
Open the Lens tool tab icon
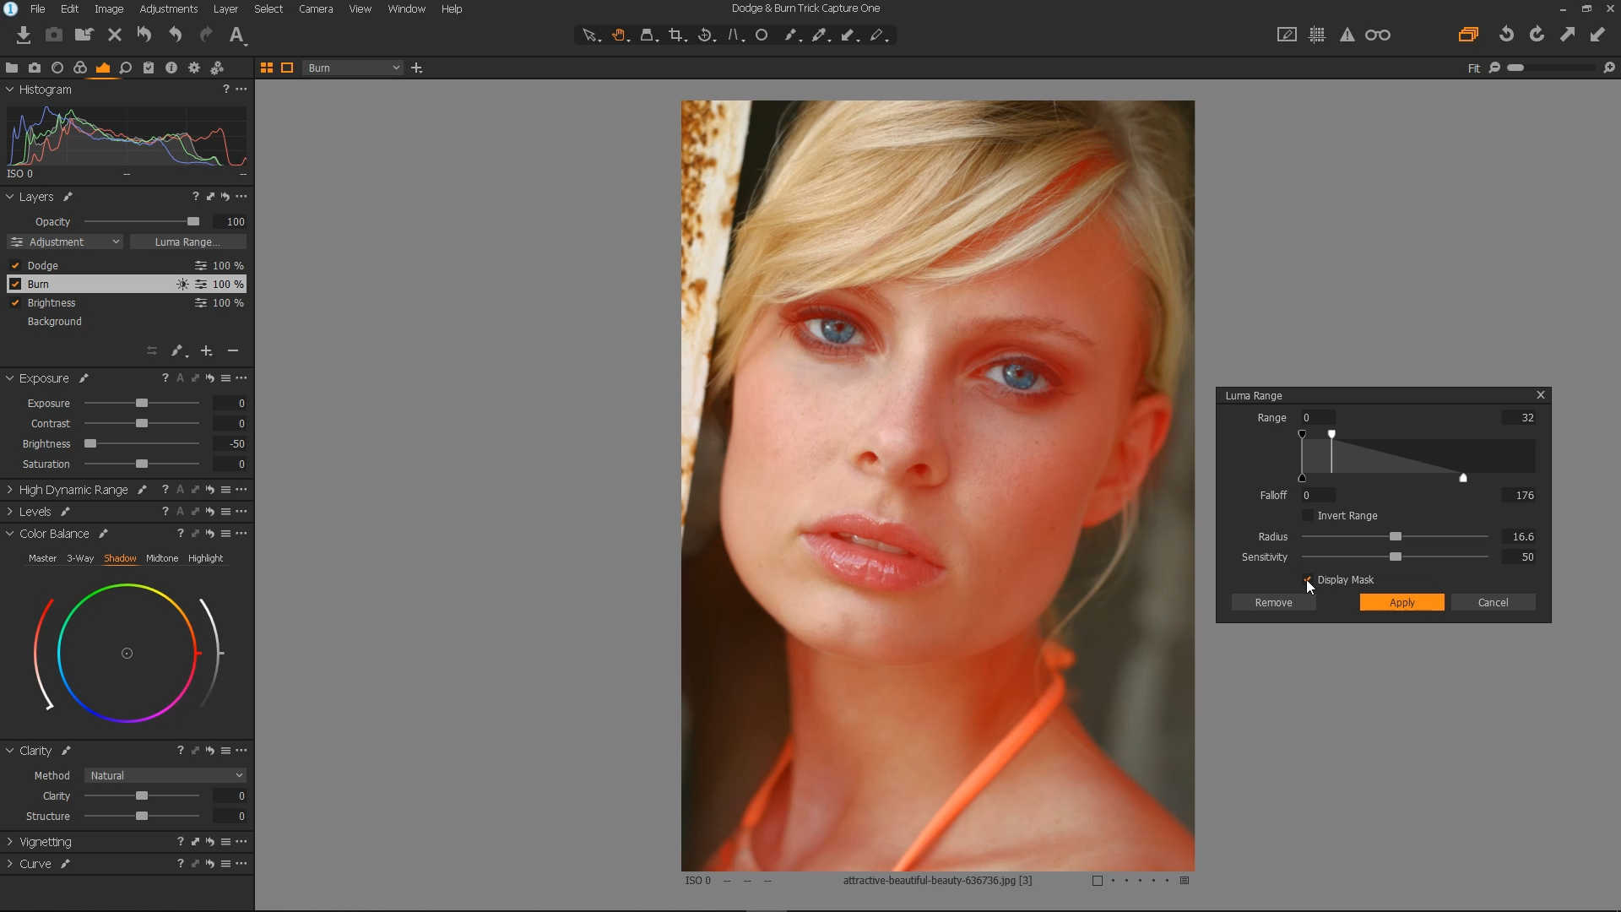tap(57, 68)
